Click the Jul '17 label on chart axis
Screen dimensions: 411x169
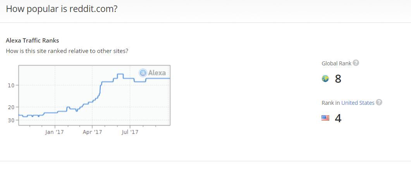tap(130, 132)
